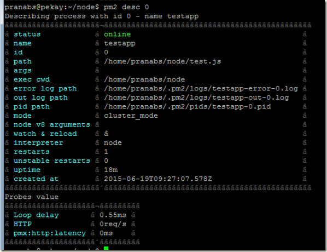Click the green 'online' status value
Image resolution: width=327 pixels, height=252 pixels.
click(x=118, y=35)
